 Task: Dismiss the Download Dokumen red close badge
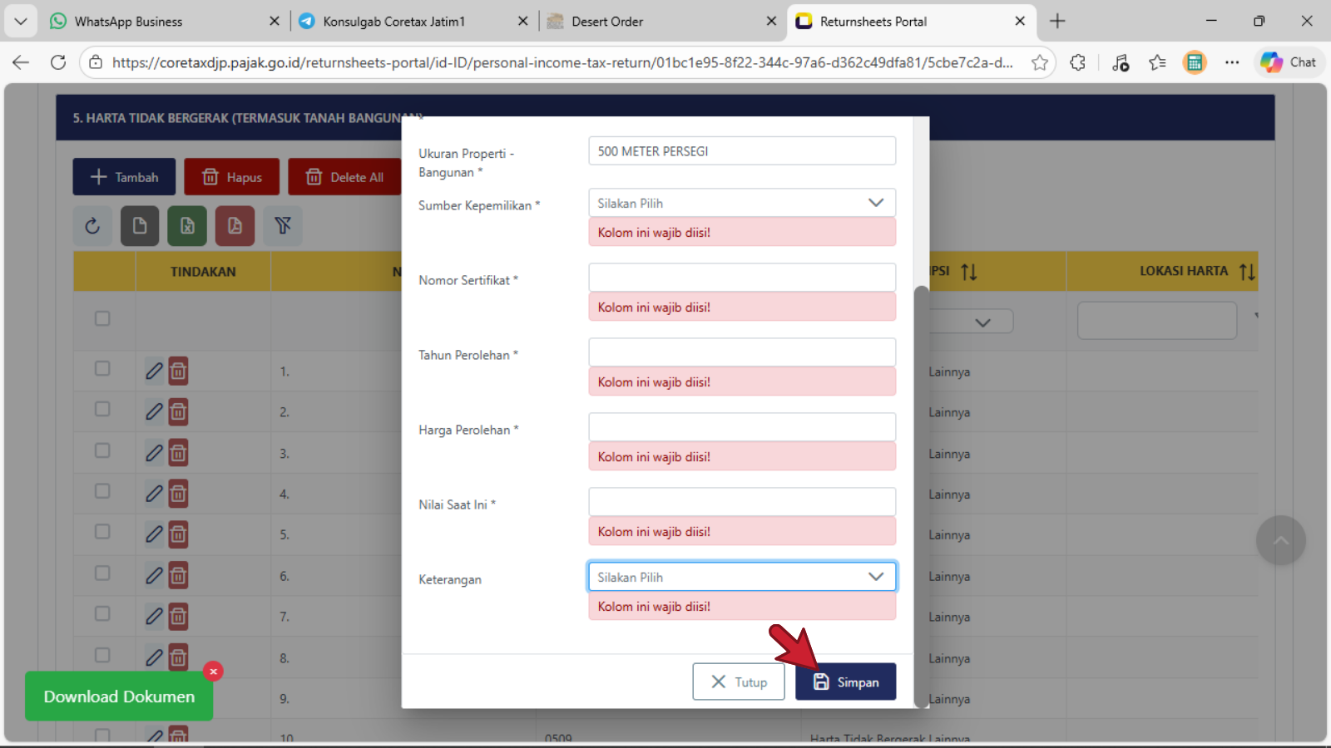(213, 672)
